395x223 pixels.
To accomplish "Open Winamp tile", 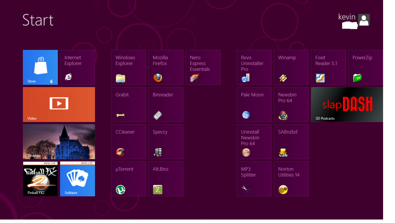I will 291,67.
